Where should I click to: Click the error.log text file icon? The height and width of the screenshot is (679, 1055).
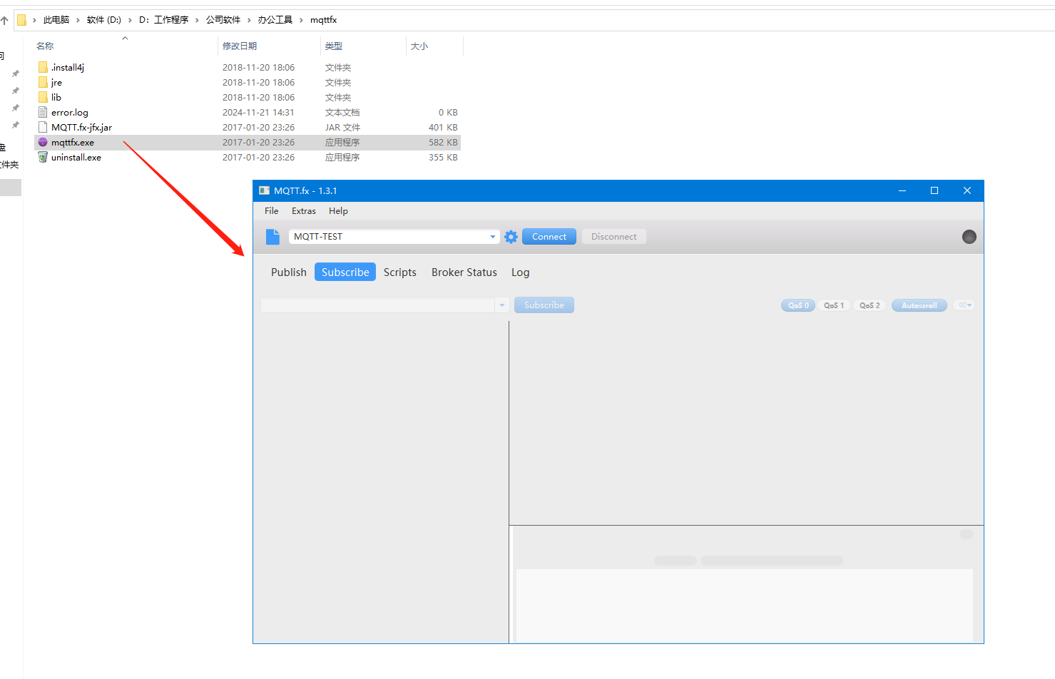coord(43,112)
